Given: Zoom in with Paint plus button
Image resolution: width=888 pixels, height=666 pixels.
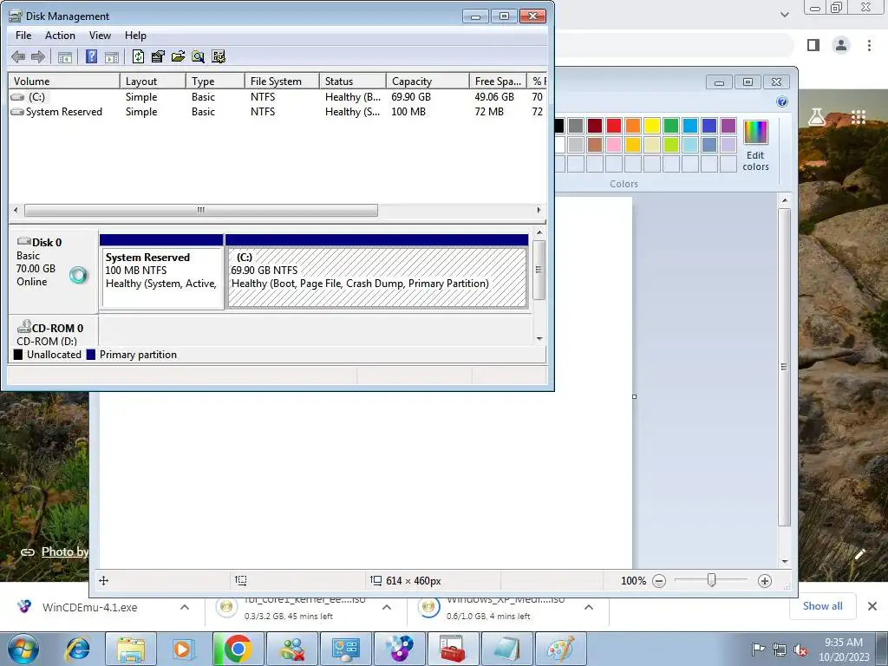Looking at the screenshot, I should point(765,580).
